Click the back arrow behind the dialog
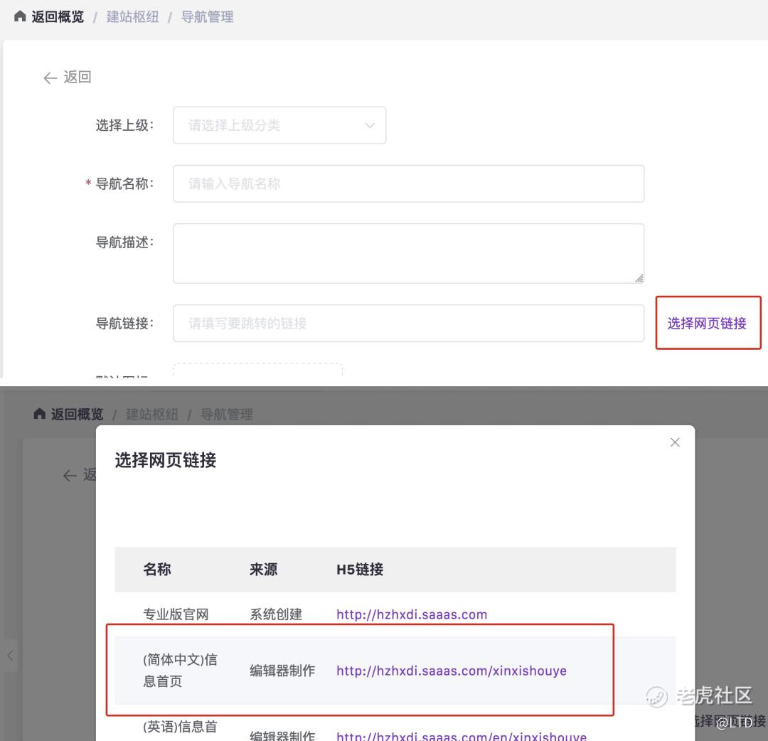 (x=70, y=475)
